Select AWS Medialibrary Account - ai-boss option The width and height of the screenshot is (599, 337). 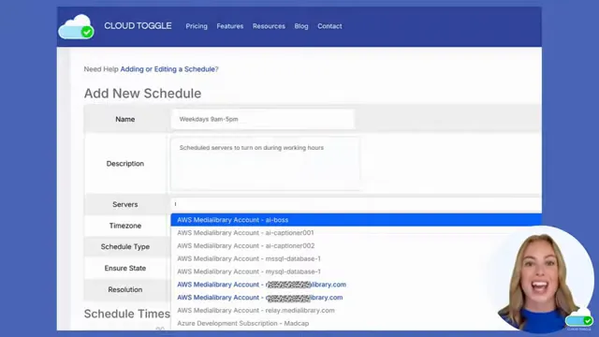(356, 220)
